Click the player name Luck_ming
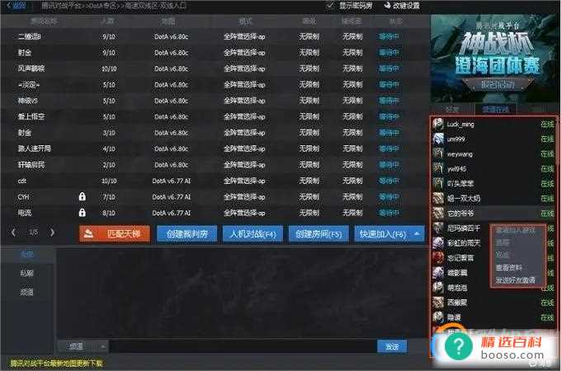Viewport: 561px width, 371px height. coord(460,124)
